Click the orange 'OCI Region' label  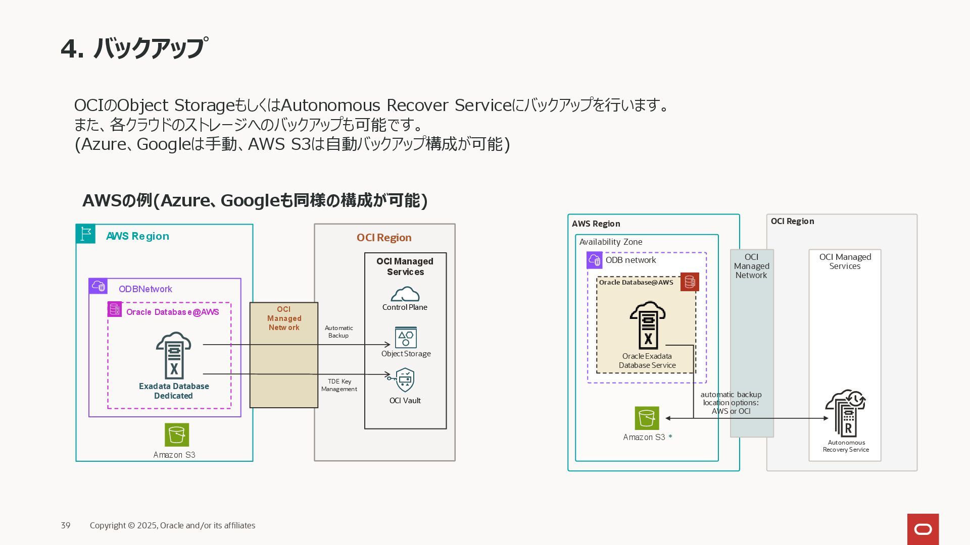[x=384, y=238]
